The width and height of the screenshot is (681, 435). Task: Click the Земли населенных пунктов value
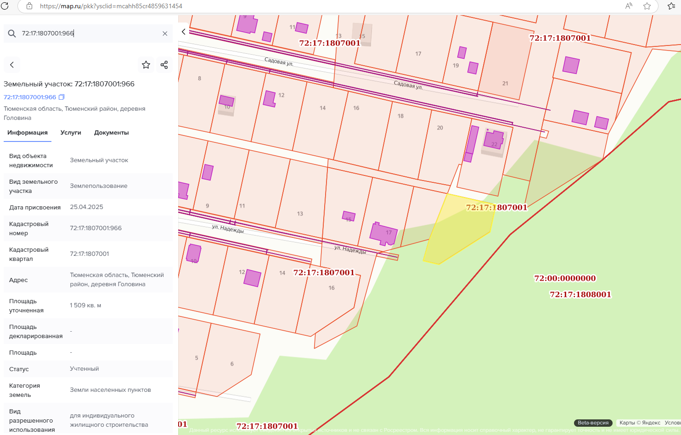pos(110,390)
